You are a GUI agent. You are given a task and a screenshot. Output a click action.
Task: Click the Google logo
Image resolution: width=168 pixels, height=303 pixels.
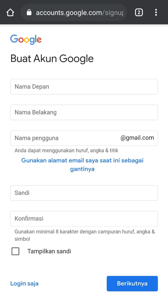click(x=26, y=39)
